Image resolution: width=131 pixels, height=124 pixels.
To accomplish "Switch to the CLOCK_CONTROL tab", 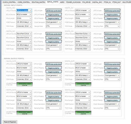I will (9, 2).
